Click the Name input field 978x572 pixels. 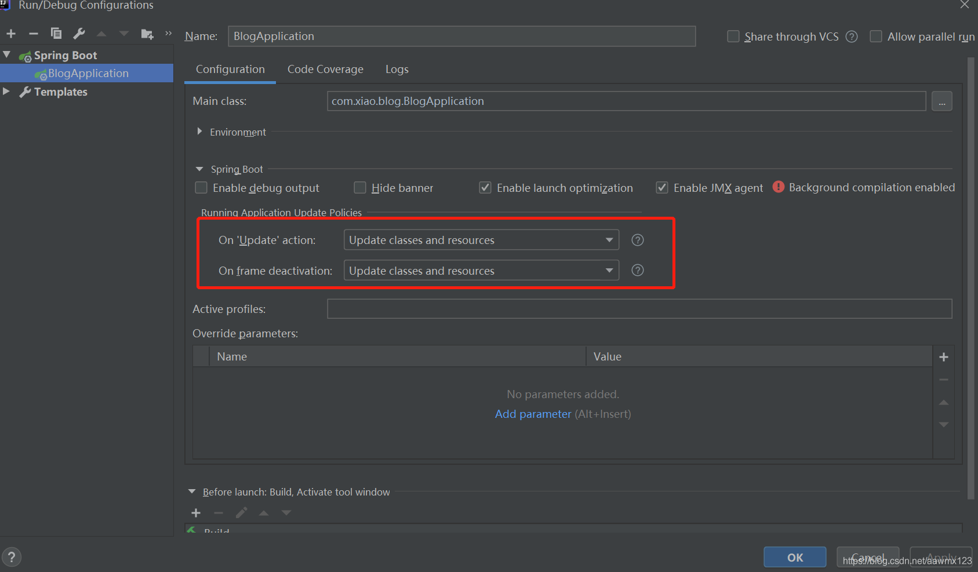462,37
